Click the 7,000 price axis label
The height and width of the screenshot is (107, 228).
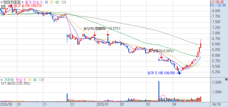point(216,33)
